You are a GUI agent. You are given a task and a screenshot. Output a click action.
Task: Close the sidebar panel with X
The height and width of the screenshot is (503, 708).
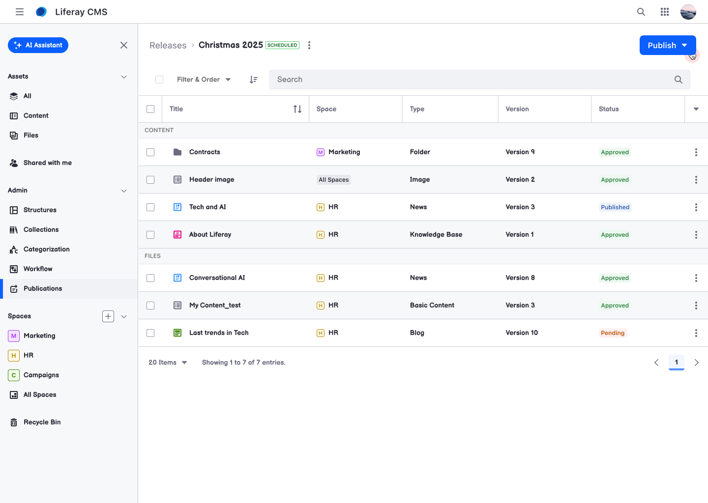124,45
